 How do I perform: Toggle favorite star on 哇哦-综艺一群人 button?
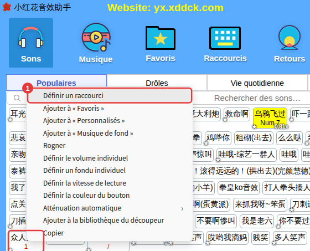coord(218,160)
